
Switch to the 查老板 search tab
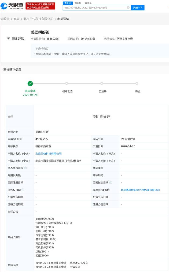pos(78,3)
